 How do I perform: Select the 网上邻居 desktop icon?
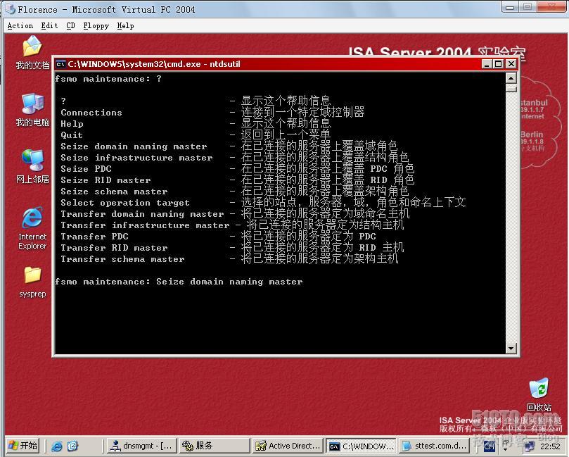pyautogui.click(x=32, y=166)
